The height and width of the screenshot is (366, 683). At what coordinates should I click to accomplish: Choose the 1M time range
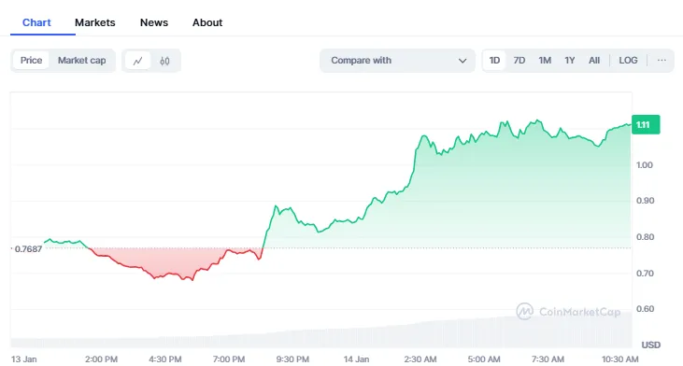[x=545, y=61]
